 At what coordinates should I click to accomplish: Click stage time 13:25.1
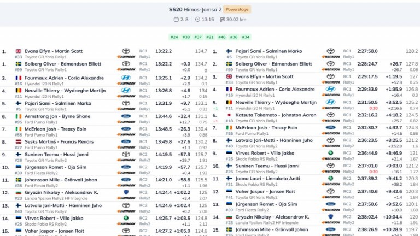pyautogui.click(x=164, y=78)
